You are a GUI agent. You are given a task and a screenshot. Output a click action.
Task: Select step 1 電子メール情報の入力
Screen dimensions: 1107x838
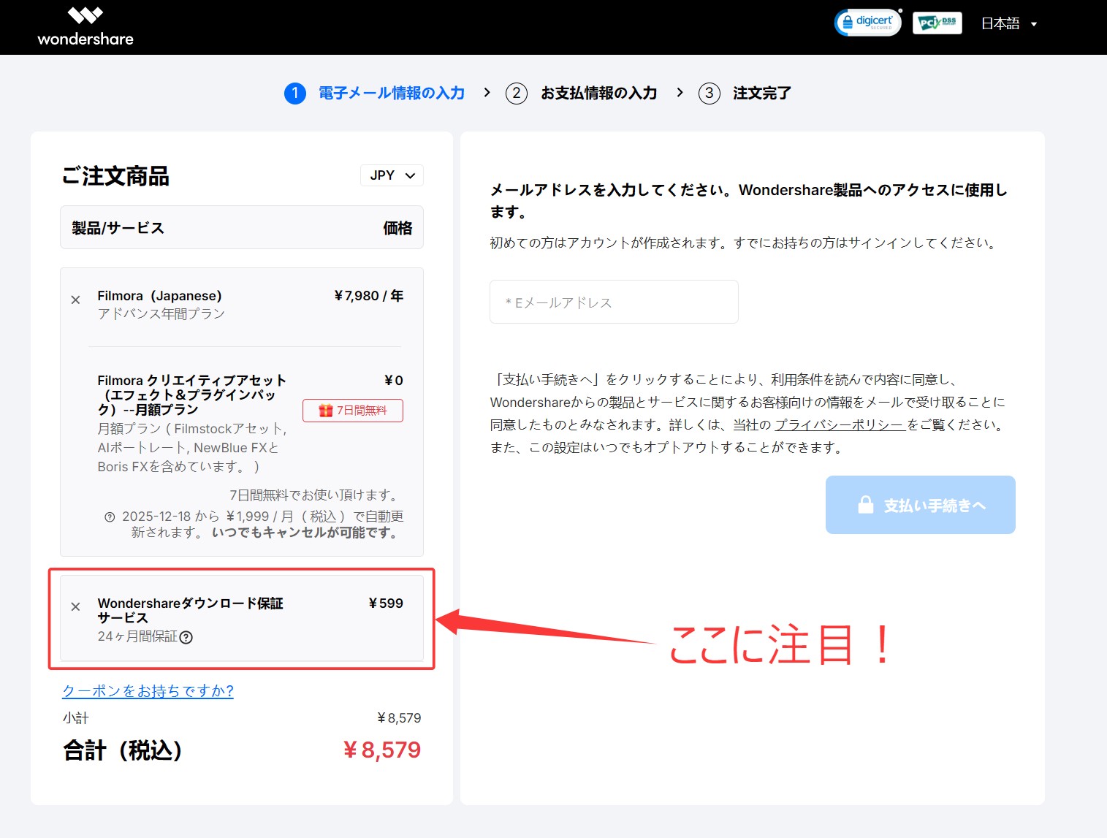(375, 93)
